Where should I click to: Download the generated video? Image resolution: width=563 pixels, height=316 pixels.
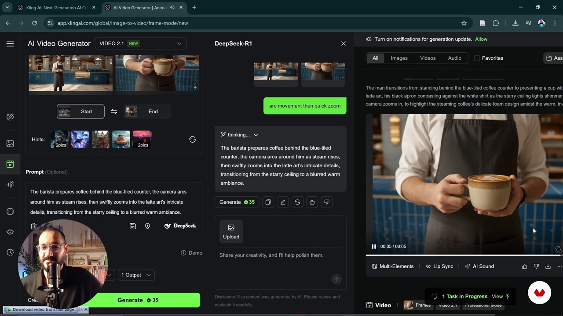point(548,266)
